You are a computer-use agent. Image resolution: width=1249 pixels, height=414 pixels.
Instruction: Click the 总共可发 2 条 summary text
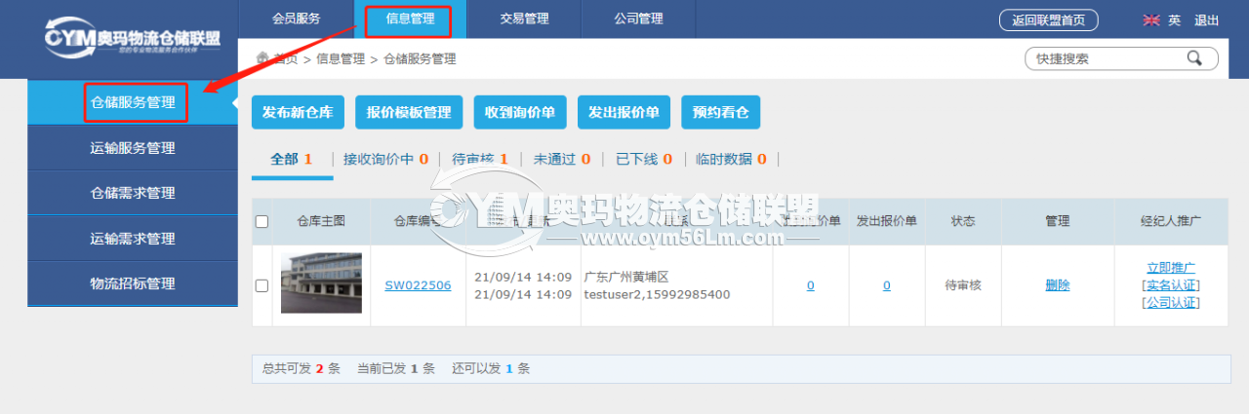pyautogui.click(x=301, y=369)
